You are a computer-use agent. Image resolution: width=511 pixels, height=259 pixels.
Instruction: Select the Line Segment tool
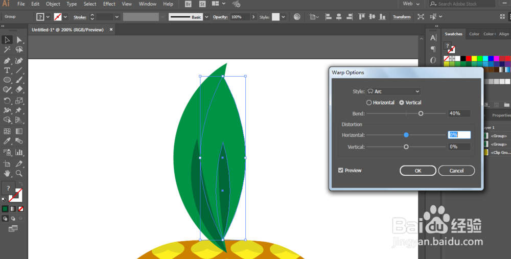tap(19, 70)
